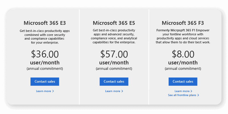Click chevron after See all frontline plans

[x=198, y=95]
